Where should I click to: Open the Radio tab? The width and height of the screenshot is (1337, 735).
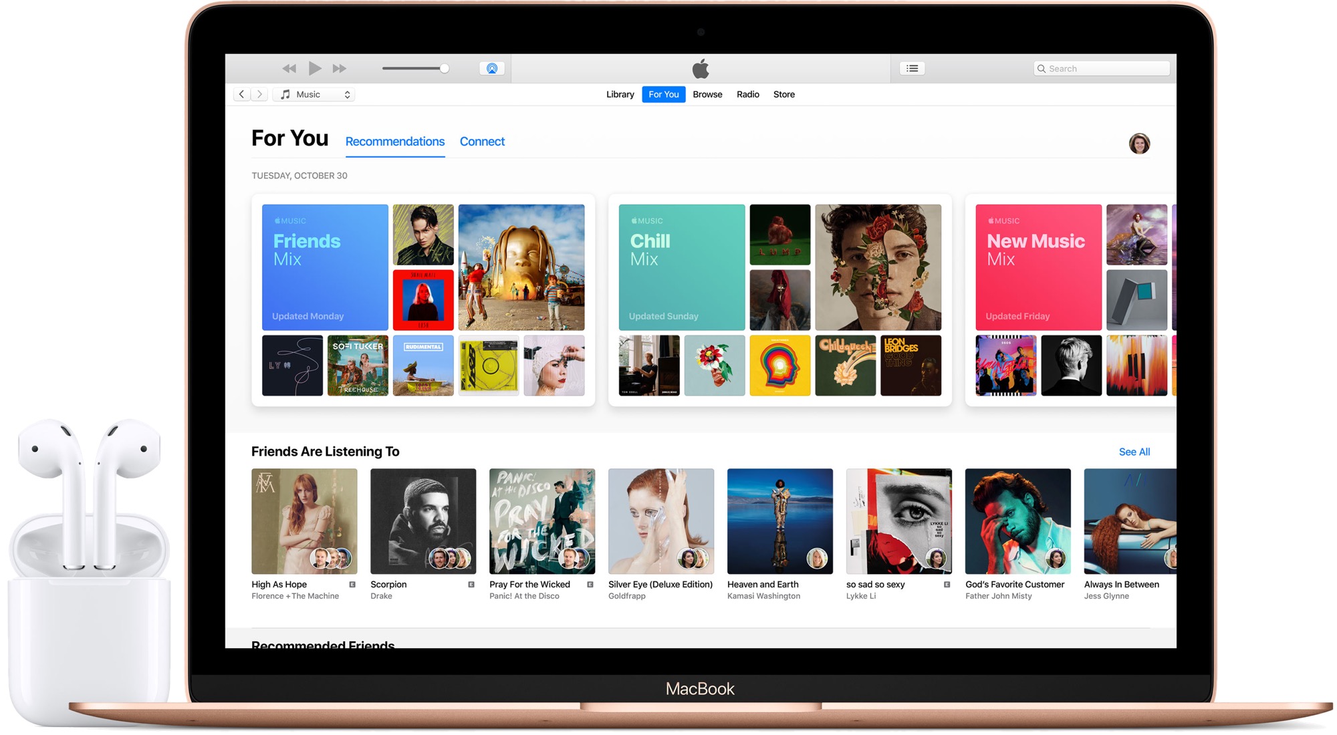click(x=747, y=94)
